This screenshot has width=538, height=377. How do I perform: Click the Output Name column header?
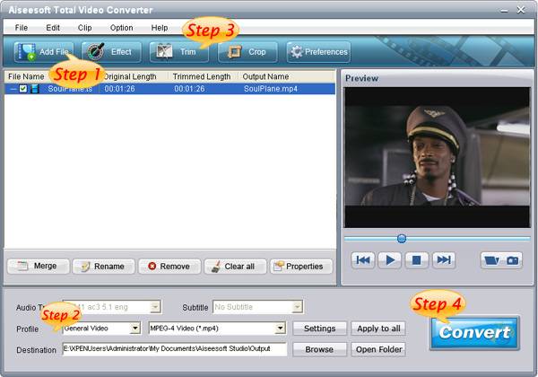pos(265,76)
